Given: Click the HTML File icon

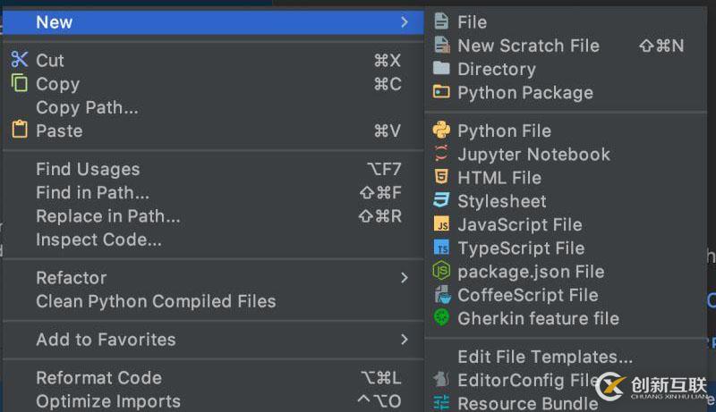Looking at the screenshot, I should 441,177.
